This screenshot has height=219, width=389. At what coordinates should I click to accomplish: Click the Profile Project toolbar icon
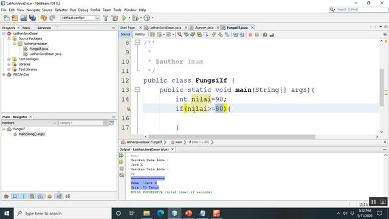[x=147, y=18]
